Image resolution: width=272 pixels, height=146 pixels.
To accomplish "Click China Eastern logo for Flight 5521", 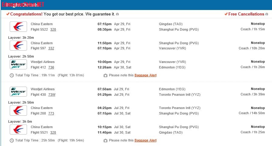I will point(18,130).
